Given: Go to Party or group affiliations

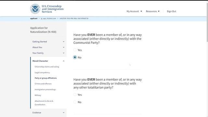Looking at the screenshot, I should pyautogui.click(x=45, y=78).
